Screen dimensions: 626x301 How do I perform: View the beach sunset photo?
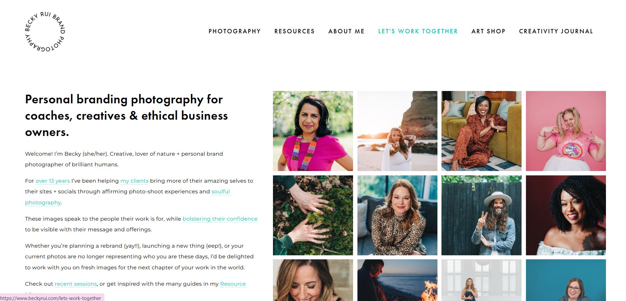[397, 131]
